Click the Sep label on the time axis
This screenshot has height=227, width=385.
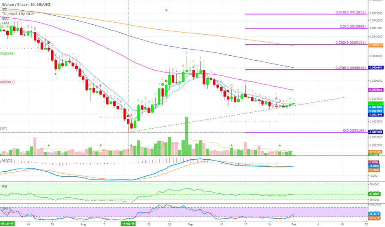coord(190,224)
